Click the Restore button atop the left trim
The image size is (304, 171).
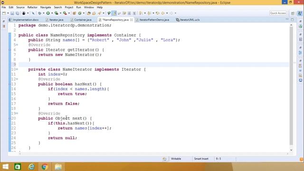(x=4, y=21)
